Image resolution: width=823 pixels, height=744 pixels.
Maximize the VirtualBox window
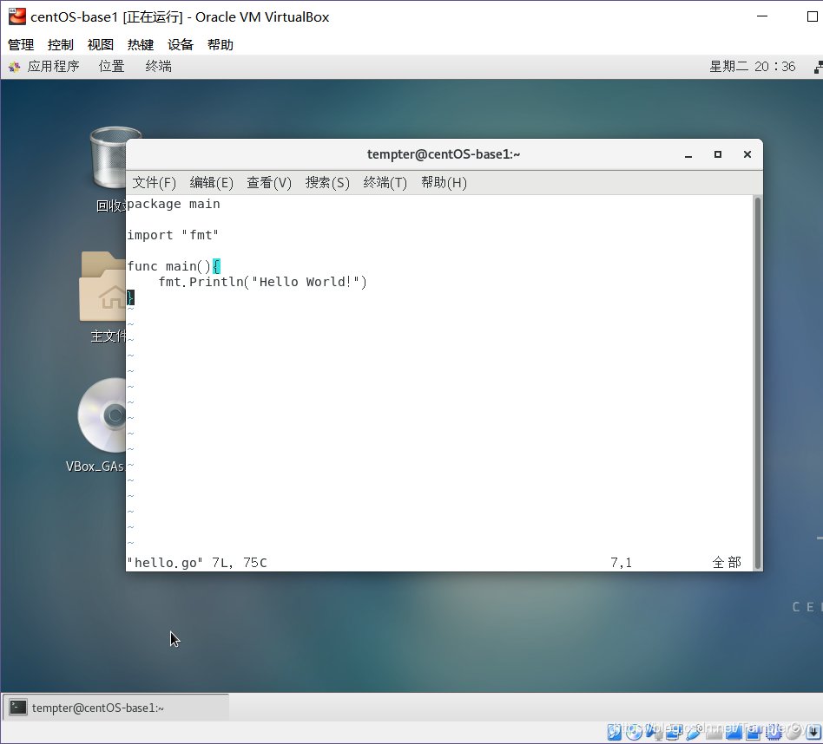812,16
